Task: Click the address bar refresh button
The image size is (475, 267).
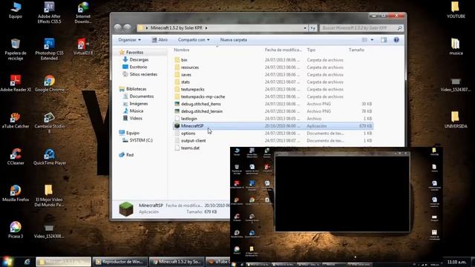Action: click(x=312, y=28)
